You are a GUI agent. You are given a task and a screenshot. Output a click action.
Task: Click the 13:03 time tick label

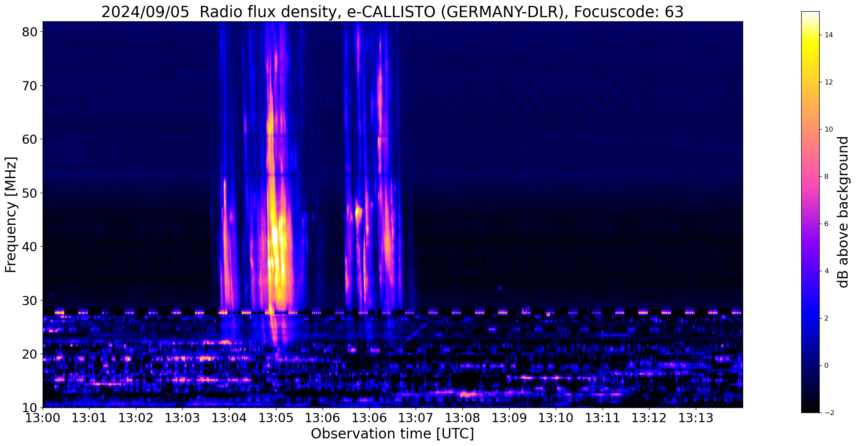click(183, 418)
